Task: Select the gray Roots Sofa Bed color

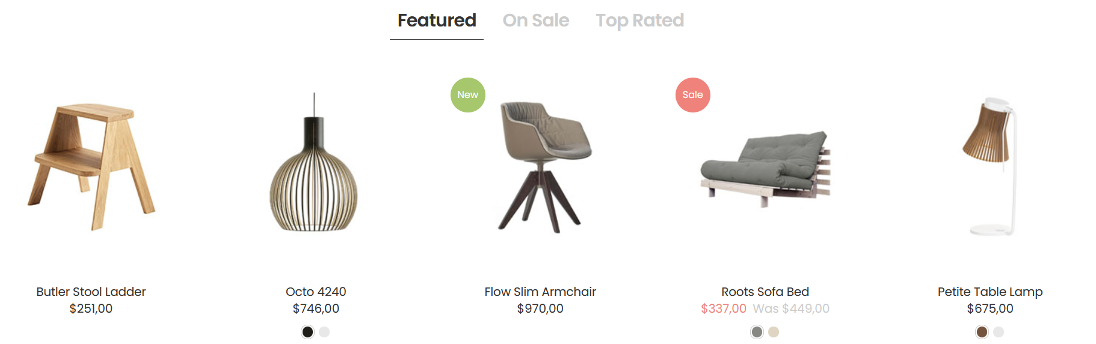Action: [757, 332]
